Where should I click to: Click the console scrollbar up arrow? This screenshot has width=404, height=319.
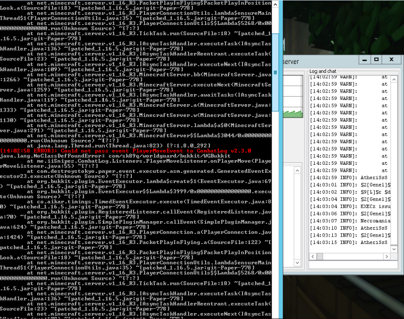[275, 4]
